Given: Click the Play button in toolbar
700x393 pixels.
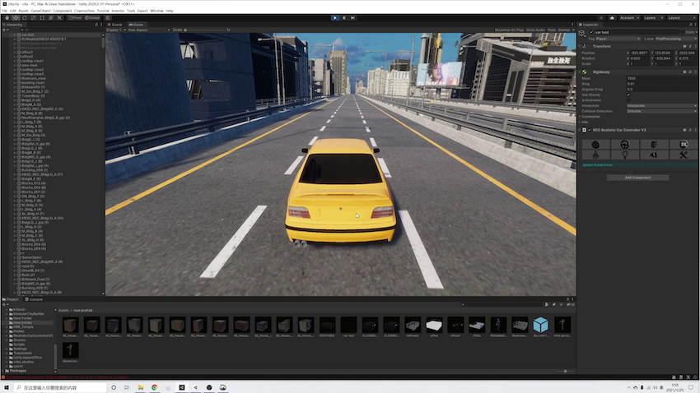Looking at the screenshot, I should coord(335,17).
